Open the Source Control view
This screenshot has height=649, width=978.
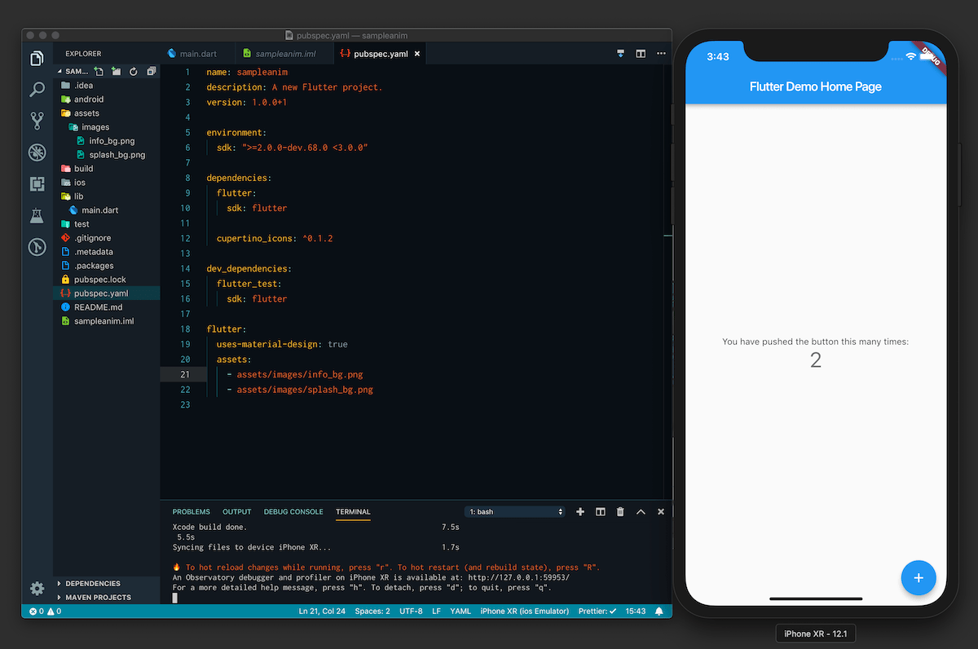(x=37, y=121)
